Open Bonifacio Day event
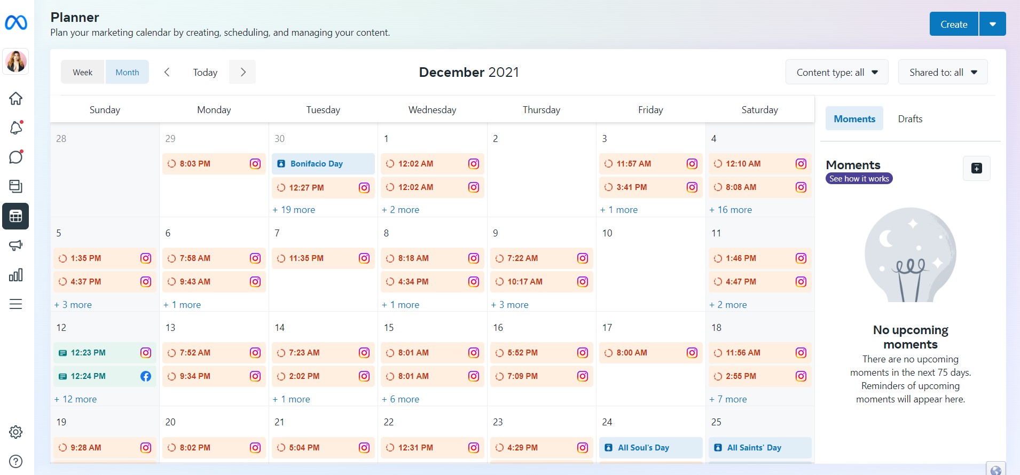The width and height of the screenshot is (1020, 475). tap(323, 164)
